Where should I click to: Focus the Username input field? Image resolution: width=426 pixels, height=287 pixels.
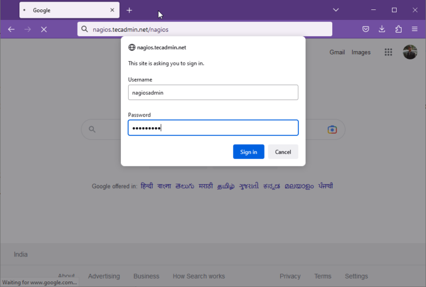pos(213,93)
